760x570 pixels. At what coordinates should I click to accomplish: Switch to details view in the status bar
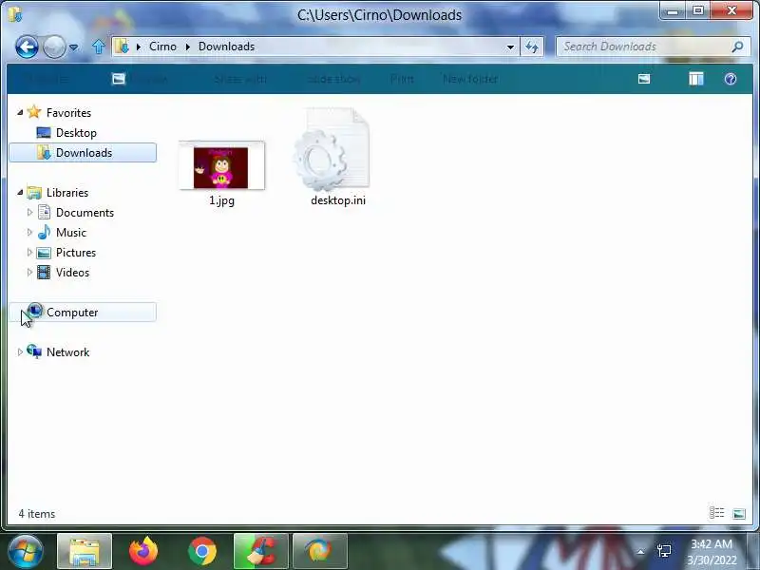[x=716, y=513]
